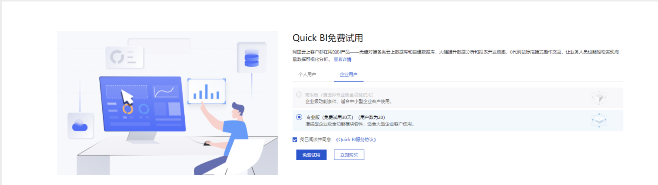Click the gray donut chart card

124,57
